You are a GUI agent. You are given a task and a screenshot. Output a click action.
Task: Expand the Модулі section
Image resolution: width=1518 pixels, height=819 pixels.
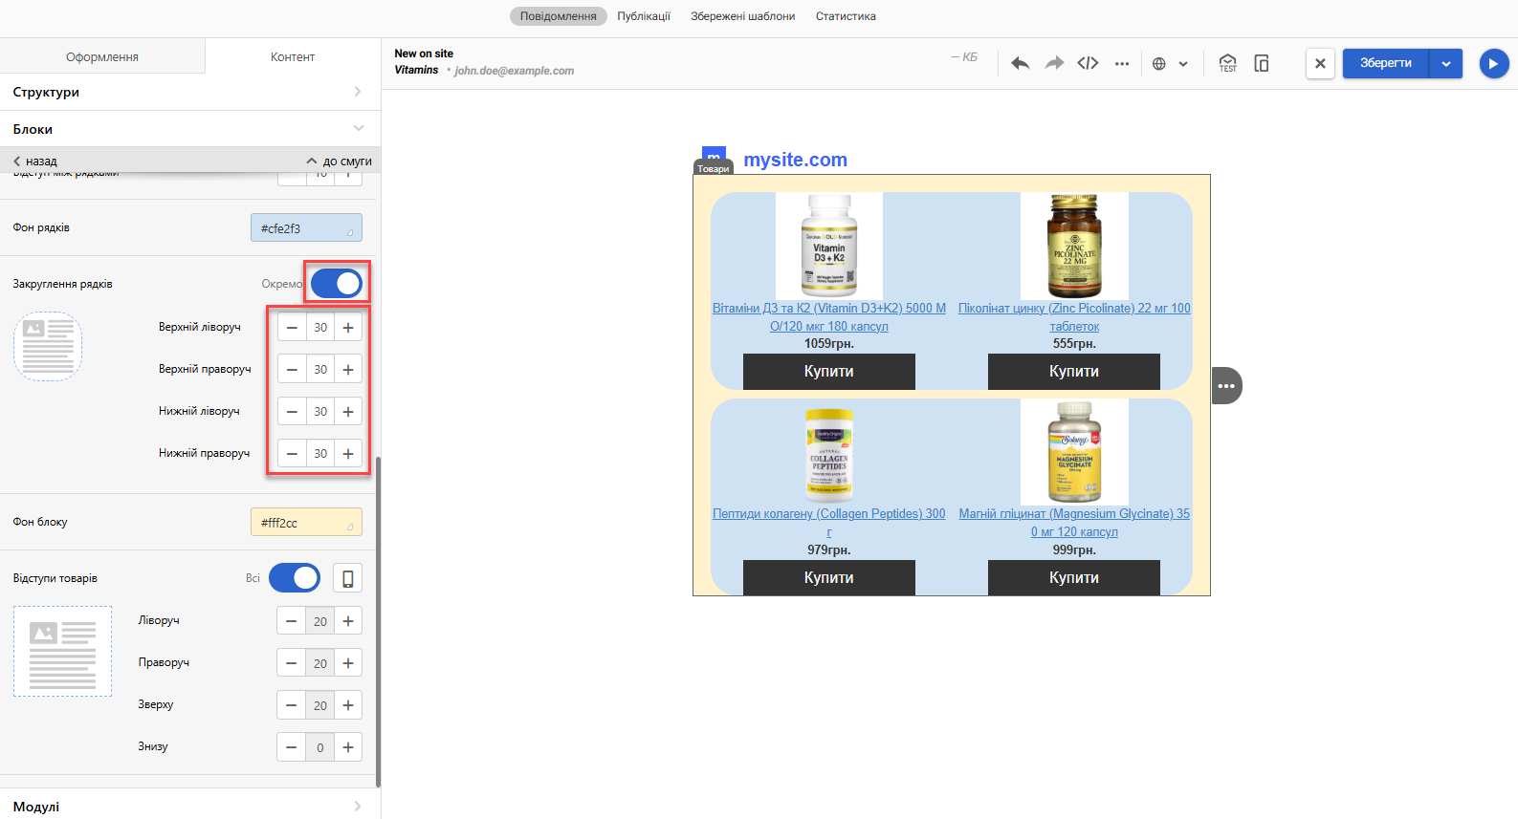(190, 806)
